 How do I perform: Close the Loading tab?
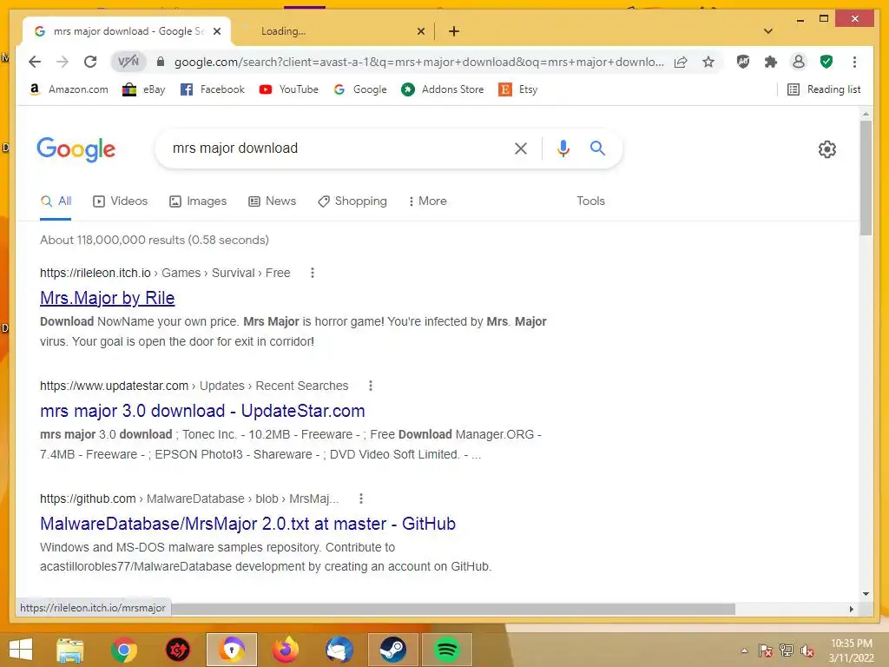[421, 31]
